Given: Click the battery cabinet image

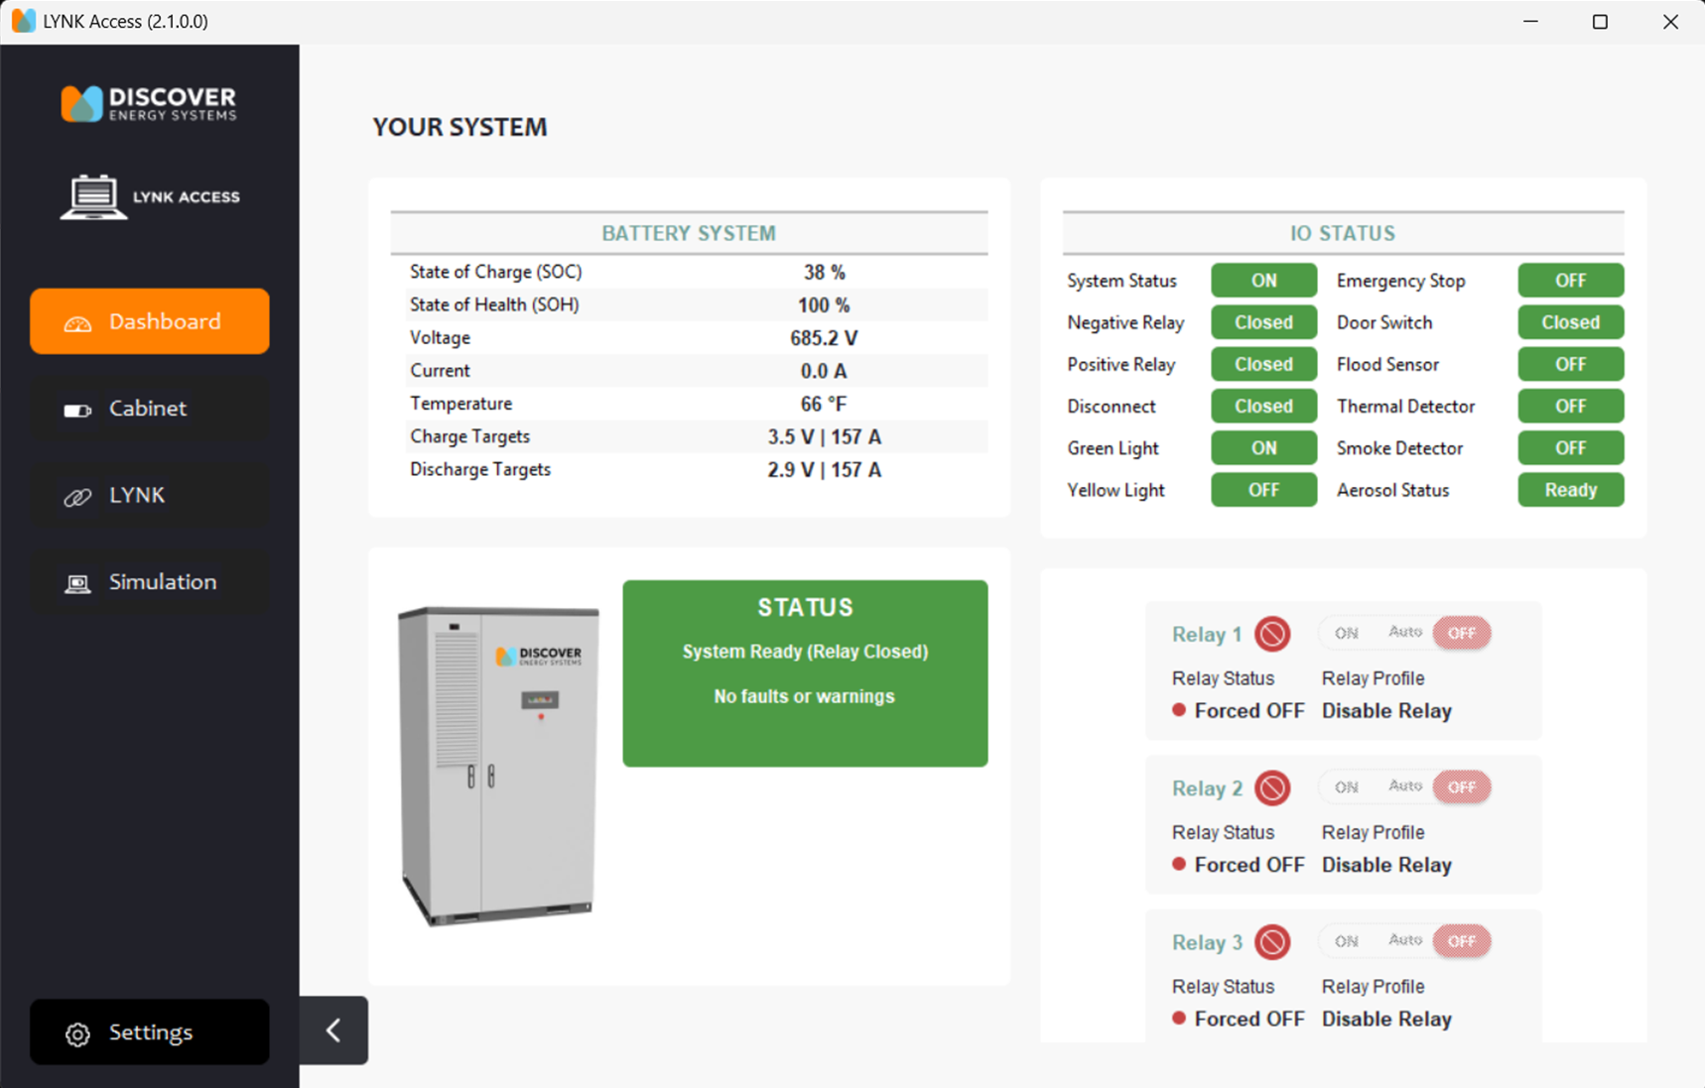Looking at the screenshot, I should pyautogui.click(x=498, y=765).
